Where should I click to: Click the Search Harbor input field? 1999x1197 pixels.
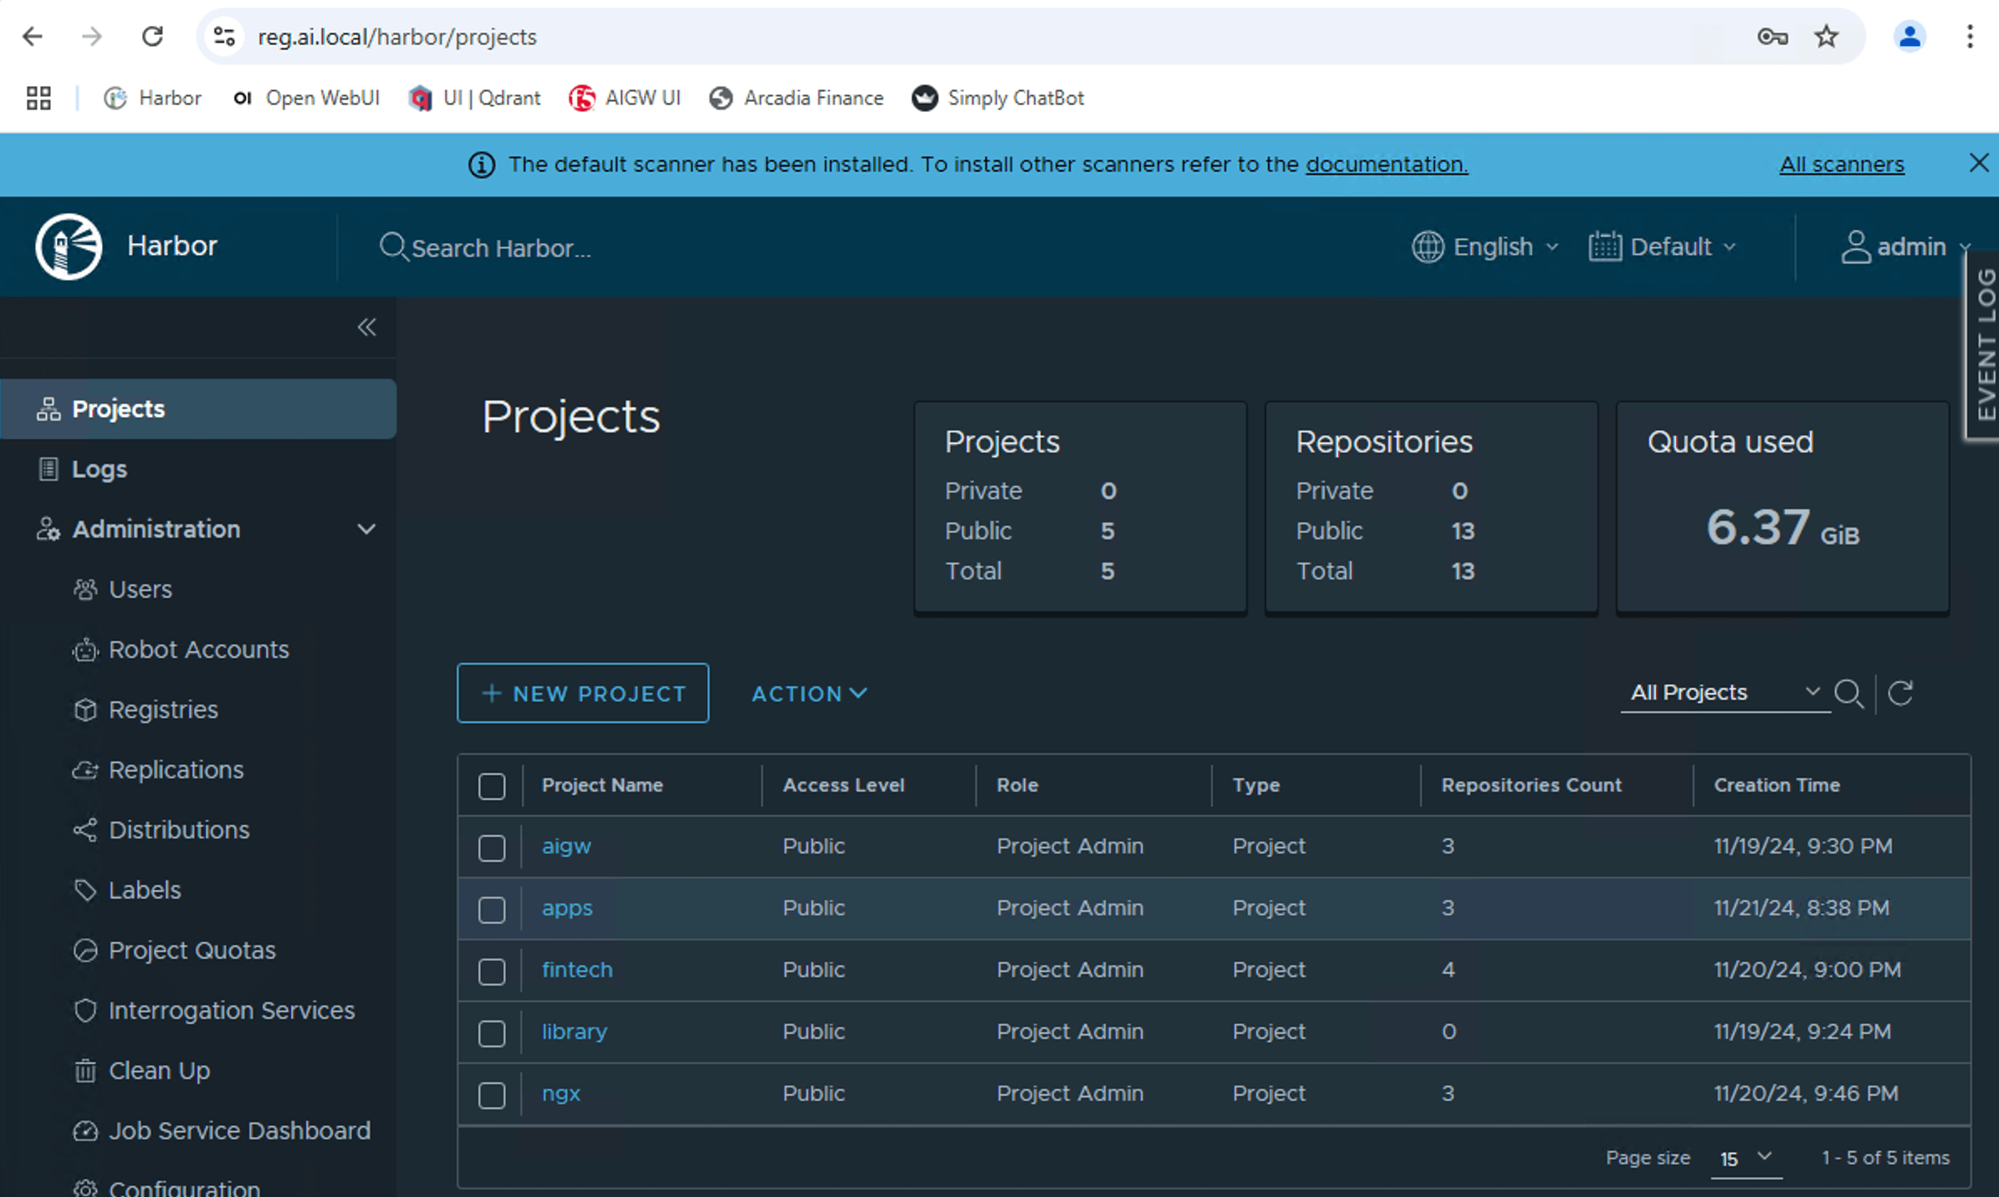502,248
